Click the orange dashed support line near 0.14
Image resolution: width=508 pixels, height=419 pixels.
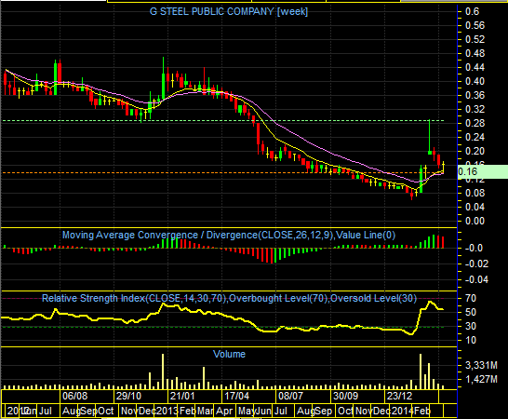pyautogui.click(x=223, y=172)
